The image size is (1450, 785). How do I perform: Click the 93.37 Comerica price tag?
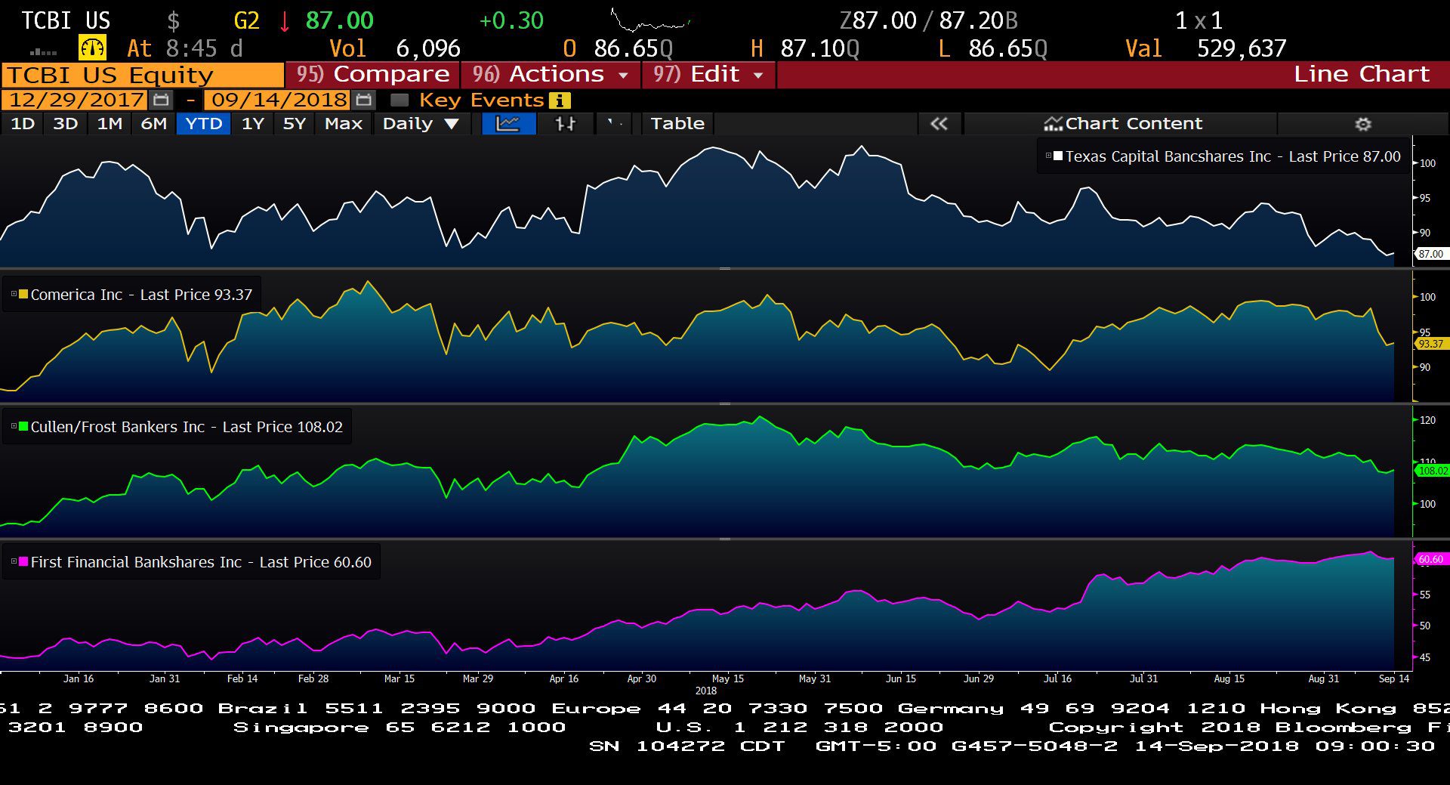(1431, 344)
